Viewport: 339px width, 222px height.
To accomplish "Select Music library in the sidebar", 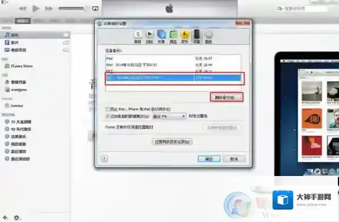I will click(35, 35).
